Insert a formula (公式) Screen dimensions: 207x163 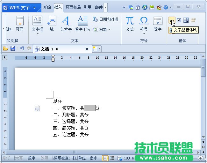130,24
